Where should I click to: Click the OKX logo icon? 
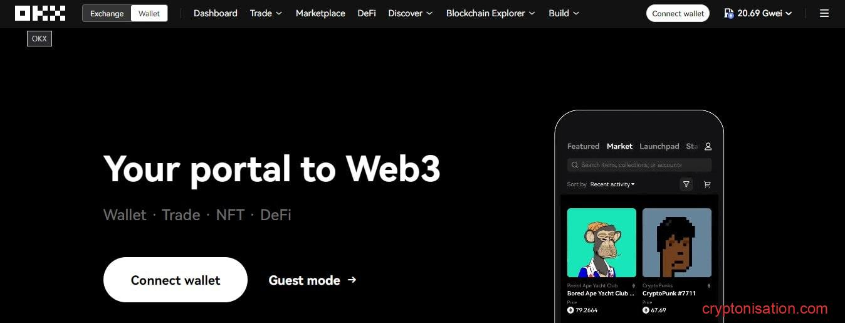40,13
